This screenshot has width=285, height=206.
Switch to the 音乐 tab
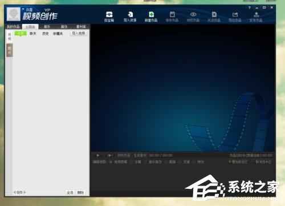click(x=47, y=27)
